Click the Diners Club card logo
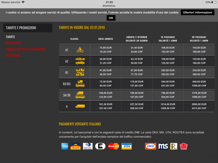Screen dimensions: 218x163 [x=88, y=146]
